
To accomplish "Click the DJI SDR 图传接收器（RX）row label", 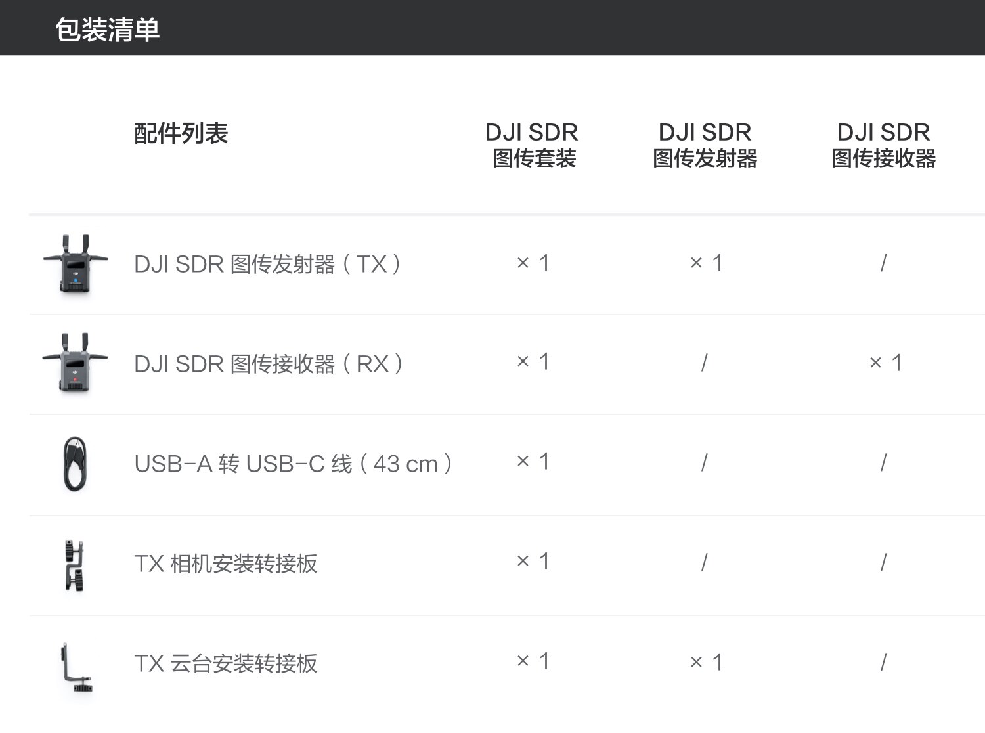I will point(269,364).
